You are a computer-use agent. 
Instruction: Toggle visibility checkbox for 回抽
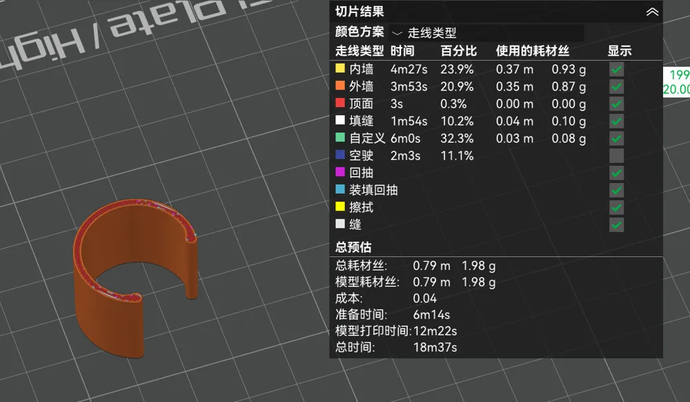(616, 173)
